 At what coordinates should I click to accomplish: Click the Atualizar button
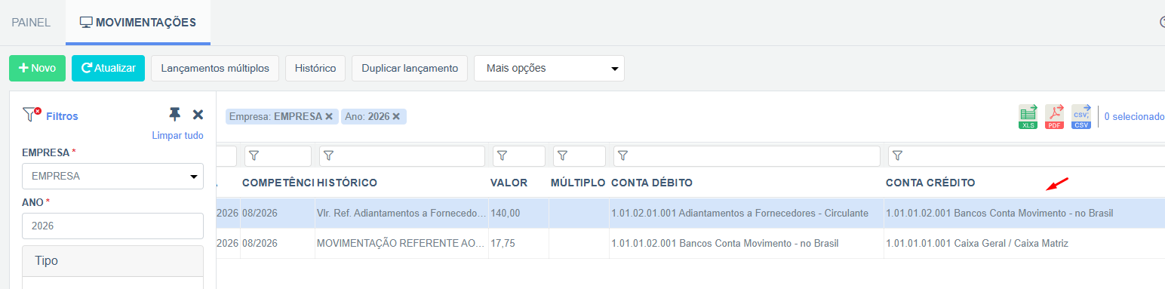108,68
